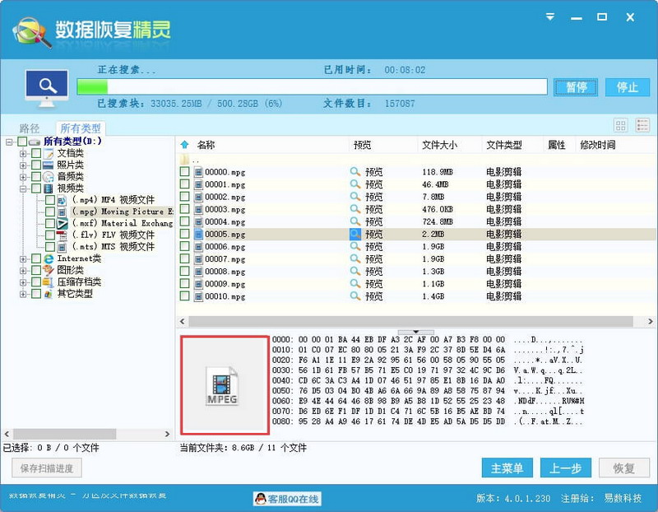658x512 pixels.
Task: Check the box for 00005.mpg
Action: (x=184, y=234)
